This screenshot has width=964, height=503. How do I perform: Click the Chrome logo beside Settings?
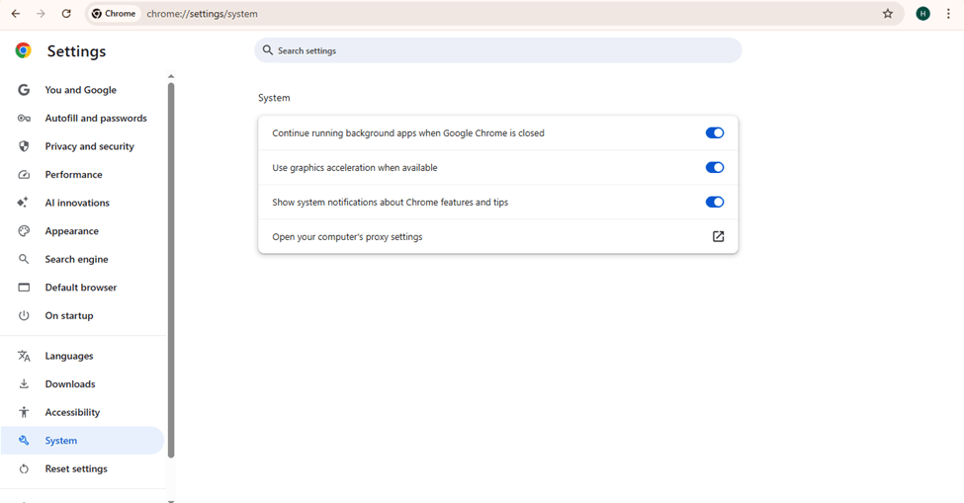(24, 51)
